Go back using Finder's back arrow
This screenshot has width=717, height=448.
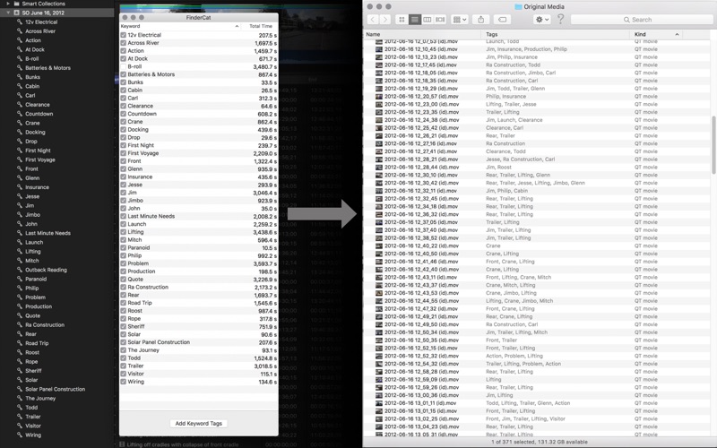[x=372, y=19]
